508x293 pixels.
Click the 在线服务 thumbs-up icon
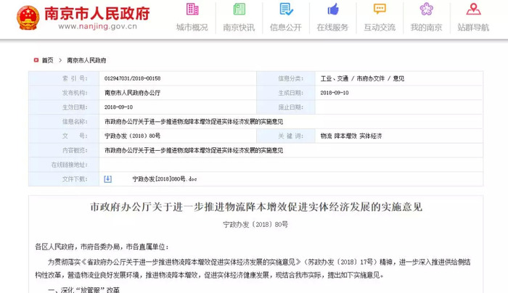click(332, 9)
